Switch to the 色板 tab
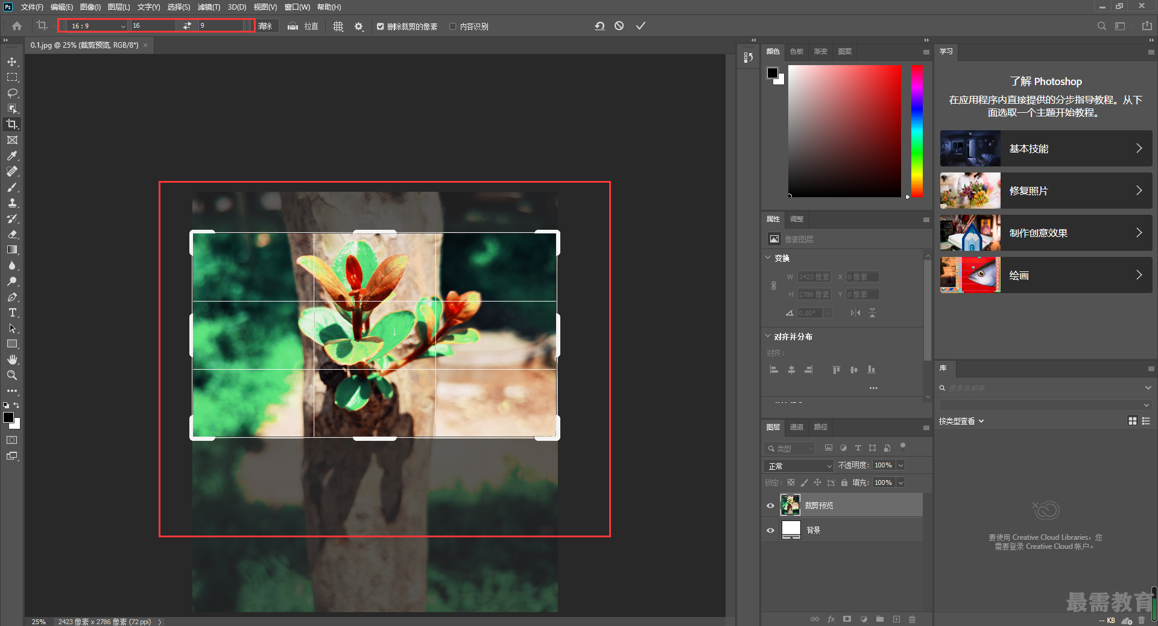 [797, 51]
